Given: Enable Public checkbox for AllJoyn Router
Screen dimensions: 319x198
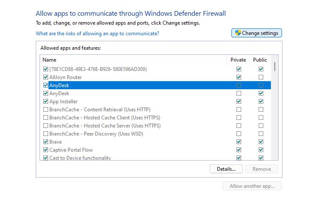Looking at the screenshot, I should tap(261, 77).
